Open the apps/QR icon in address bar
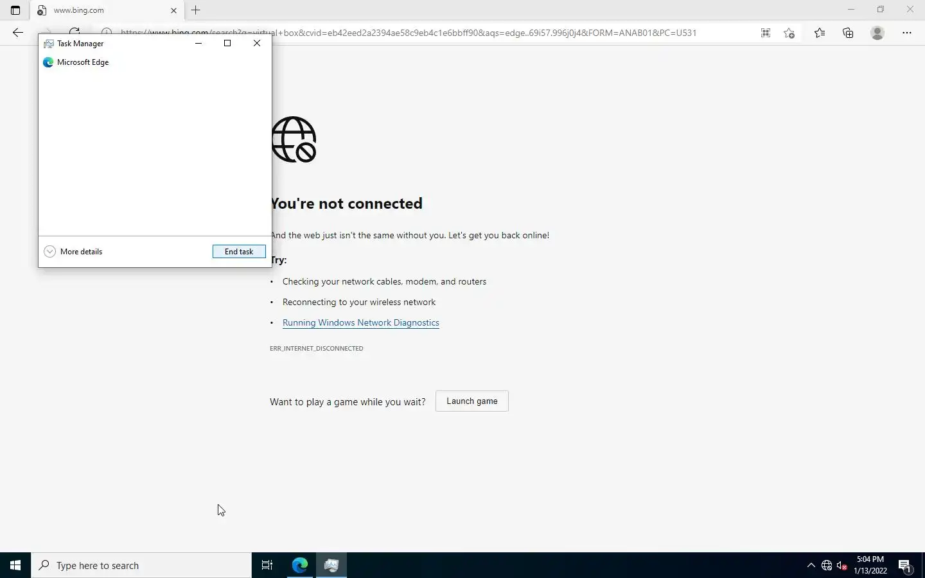925x578 pixels. coord(766,33)
